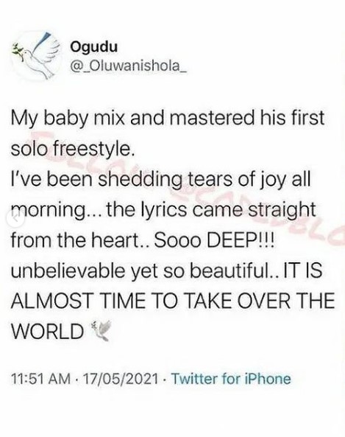Select the word "unbelievable"
The height and width of the screenshot is (437, 345).
pyautogui.click(x=68, y=270)
